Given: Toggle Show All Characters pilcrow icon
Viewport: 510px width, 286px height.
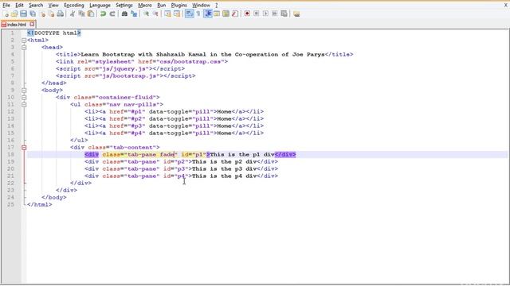Looking at the screenshot, I should (x=198, y=14).
